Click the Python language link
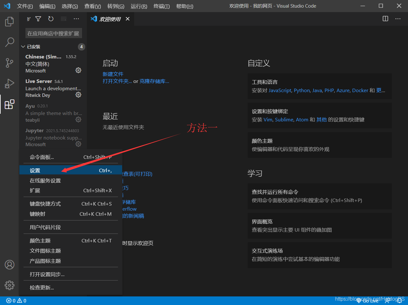 tap(302, 90)
